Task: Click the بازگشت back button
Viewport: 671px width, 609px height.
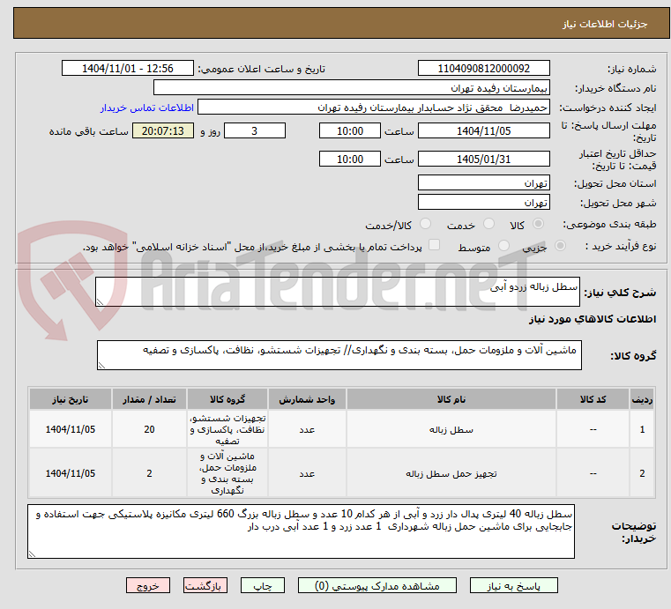Action: pos(205,585)
